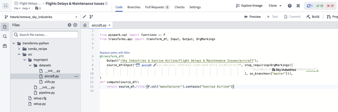Image resolution: width=338 pixels, height=112 pixels.
Task: Open Files panel settings gear
Action: [70, 25]
